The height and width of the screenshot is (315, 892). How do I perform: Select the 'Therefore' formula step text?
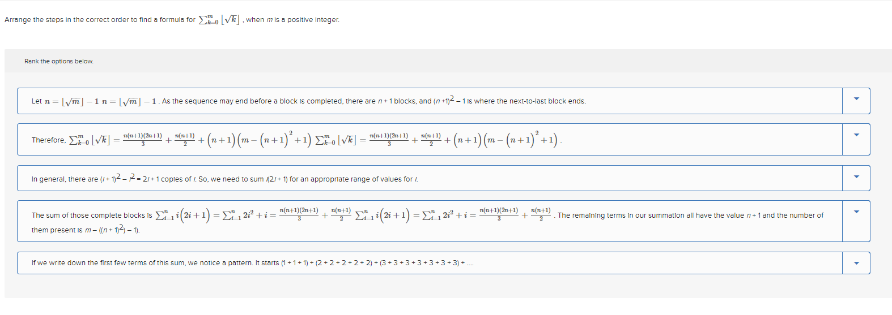297,140
